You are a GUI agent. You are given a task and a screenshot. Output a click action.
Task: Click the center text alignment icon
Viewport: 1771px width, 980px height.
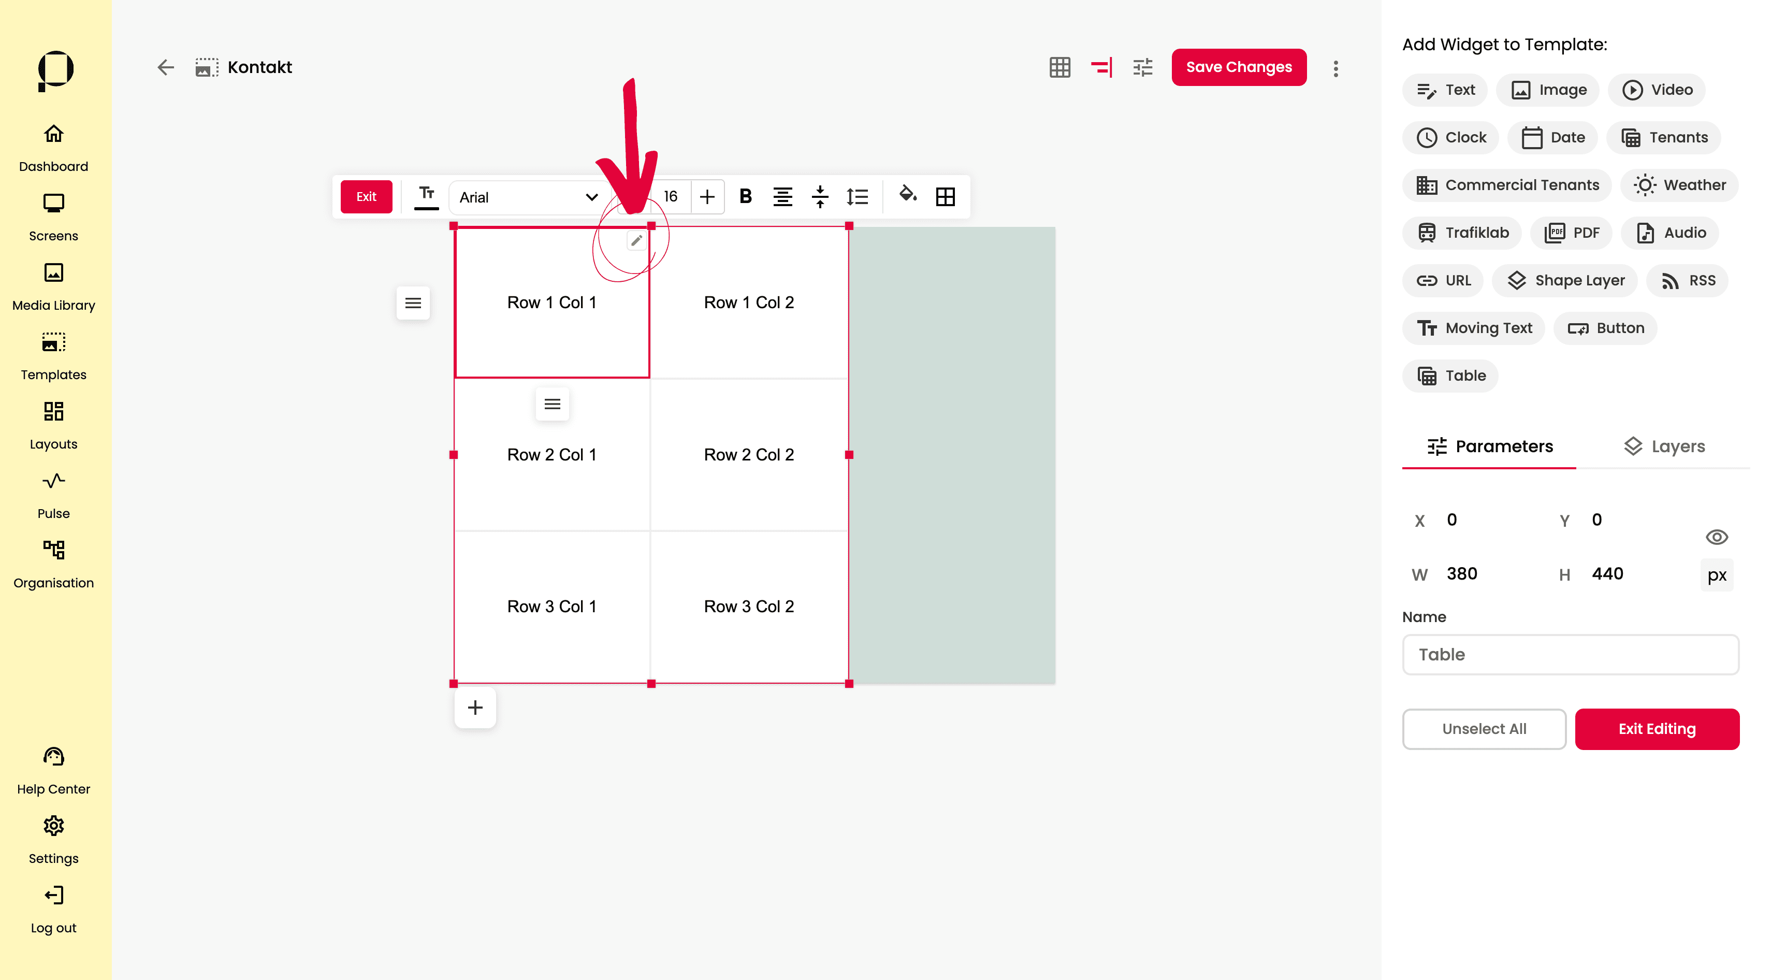coord(782,197)
